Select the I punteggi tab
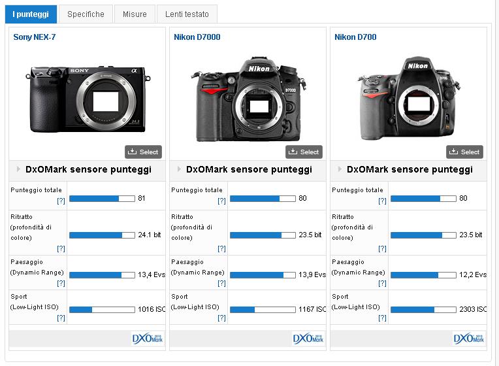This screenshot has height=366, width=499. click(29, 14)
